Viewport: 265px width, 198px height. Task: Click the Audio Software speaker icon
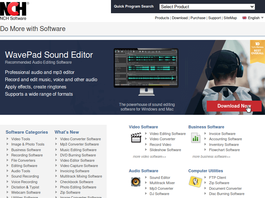[x=136, y=182]
